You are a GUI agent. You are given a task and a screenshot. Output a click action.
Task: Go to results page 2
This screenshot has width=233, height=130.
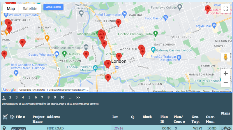[x=10, y=97]
